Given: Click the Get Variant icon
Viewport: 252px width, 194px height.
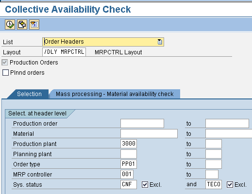Looking at the screenshot, I should point(22,25).
